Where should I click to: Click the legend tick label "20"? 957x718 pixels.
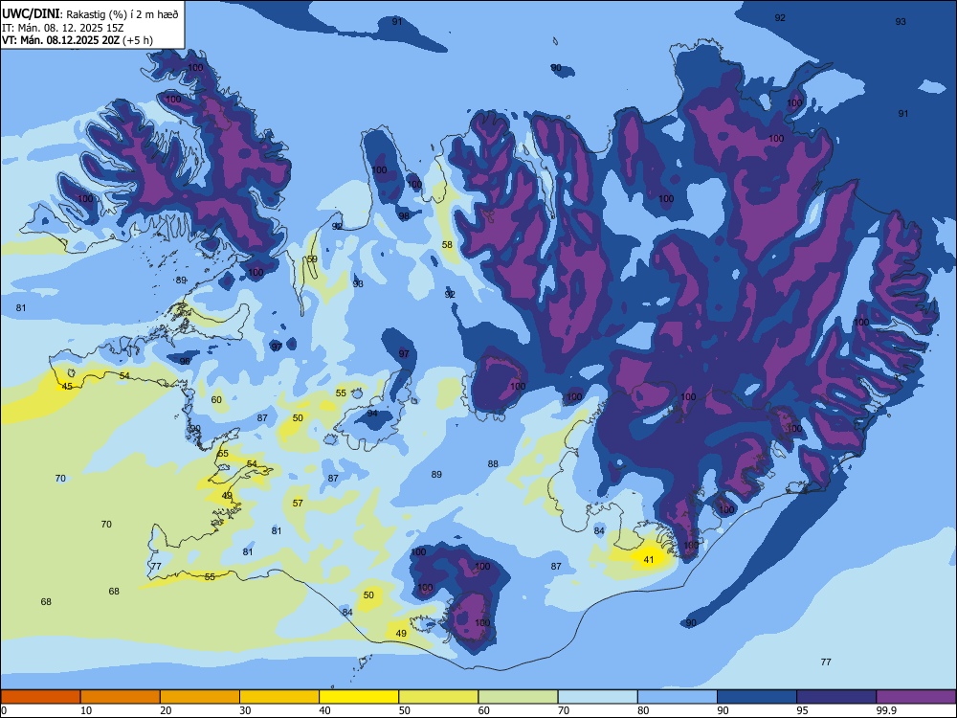(x=166, y=710)
